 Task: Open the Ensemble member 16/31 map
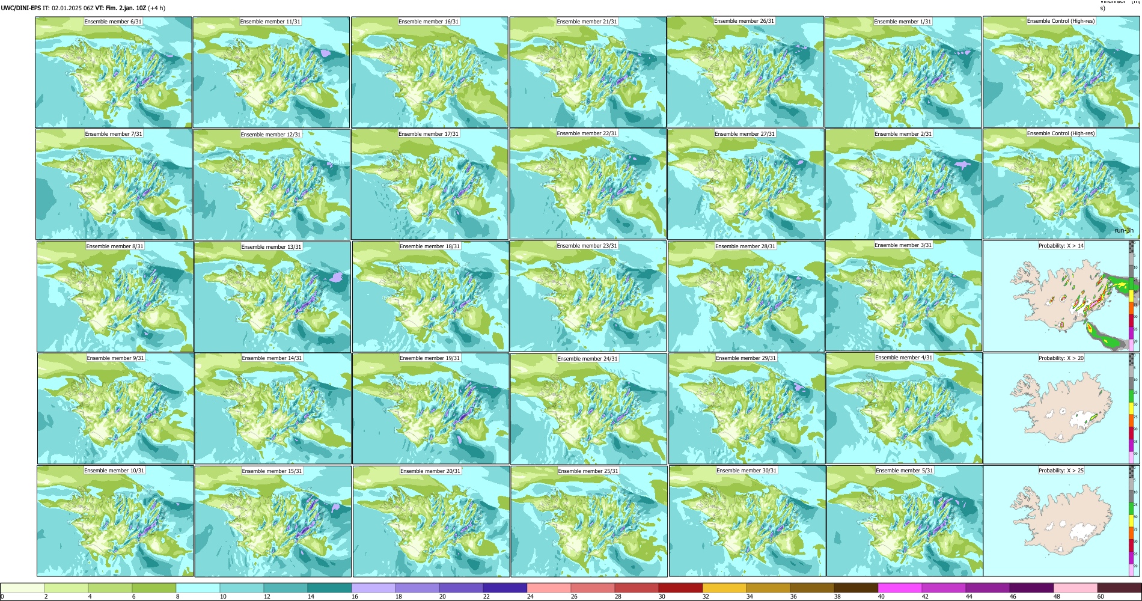click(430, 72)
